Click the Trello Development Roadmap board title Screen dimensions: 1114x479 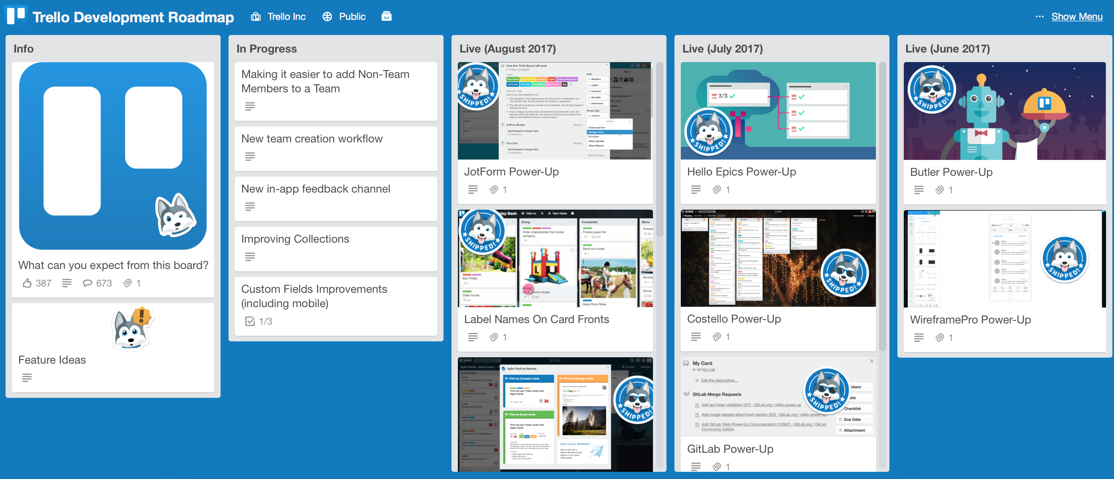point(133,17)
